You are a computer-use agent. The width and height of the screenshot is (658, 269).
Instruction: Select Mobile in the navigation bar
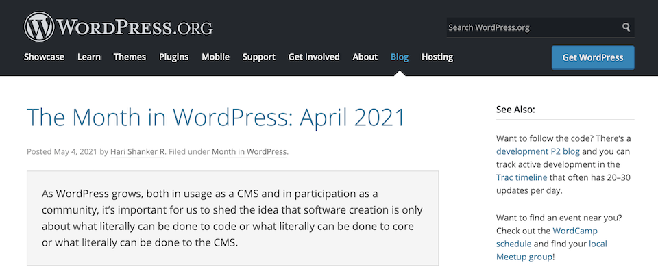pos(216,57)
